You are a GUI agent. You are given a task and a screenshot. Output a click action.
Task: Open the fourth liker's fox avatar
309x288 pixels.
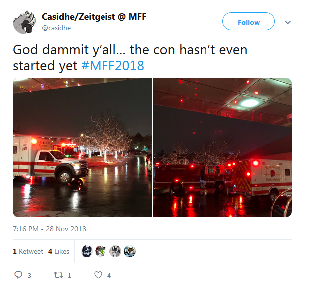130,251
